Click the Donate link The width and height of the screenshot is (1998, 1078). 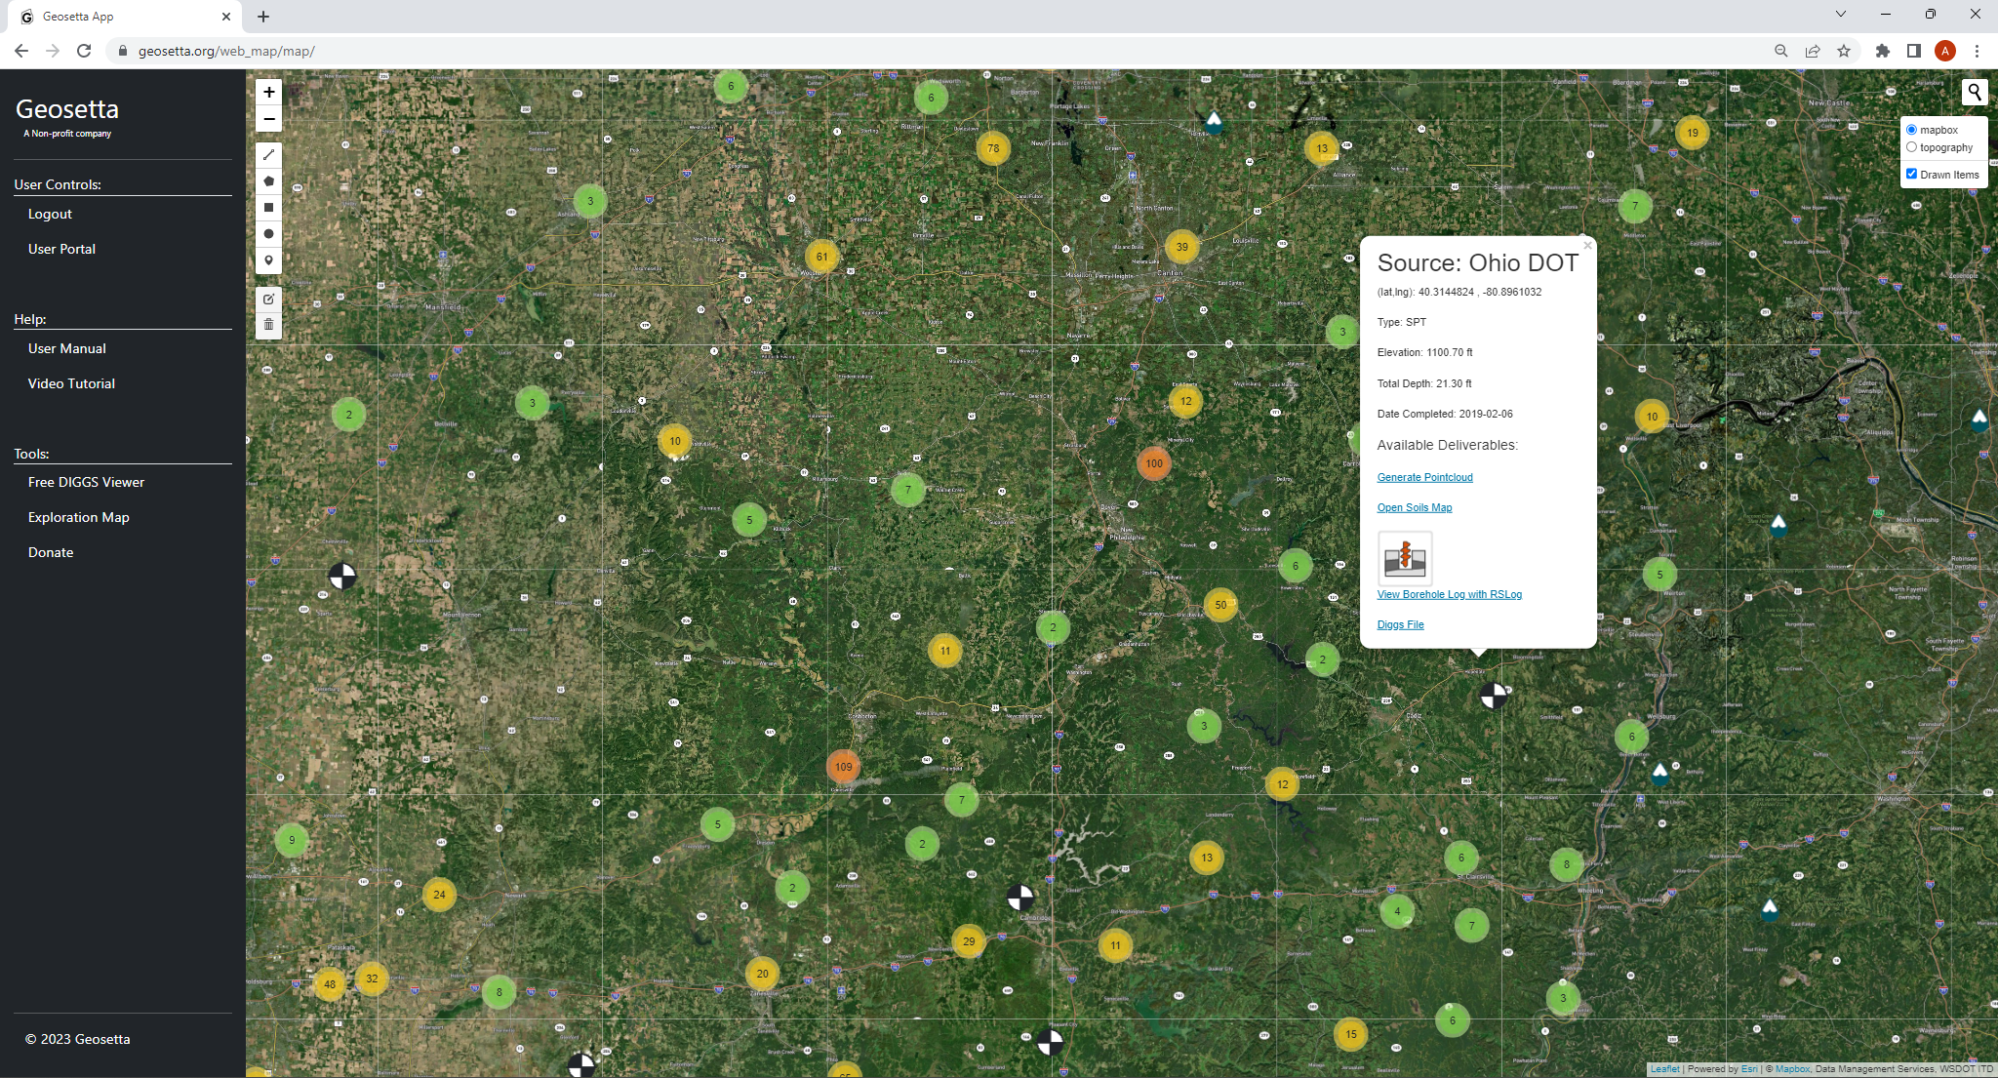coord(51,552)
